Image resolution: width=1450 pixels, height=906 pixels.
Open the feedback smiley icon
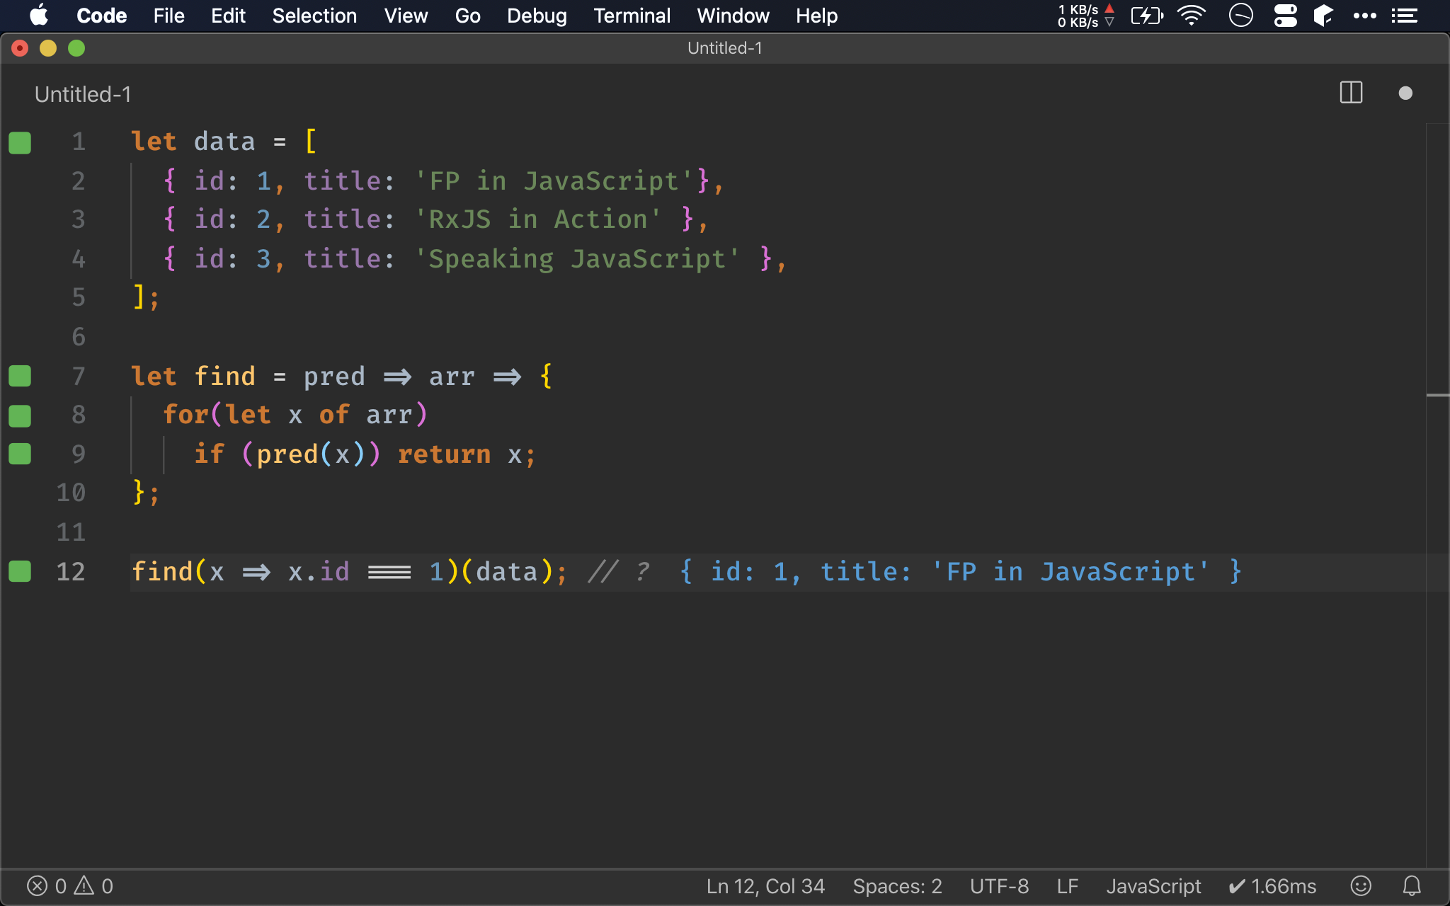(1361, 886)
